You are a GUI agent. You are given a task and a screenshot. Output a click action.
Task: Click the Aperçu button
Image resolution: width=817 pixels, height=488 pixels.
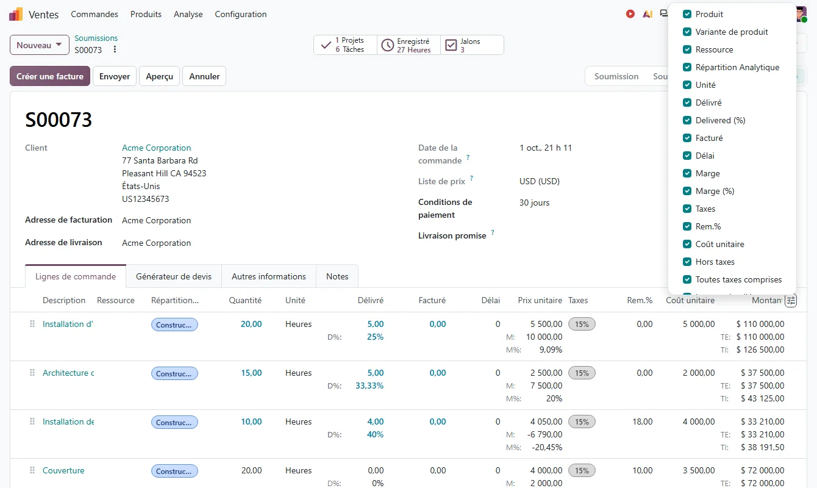(160, 76)
